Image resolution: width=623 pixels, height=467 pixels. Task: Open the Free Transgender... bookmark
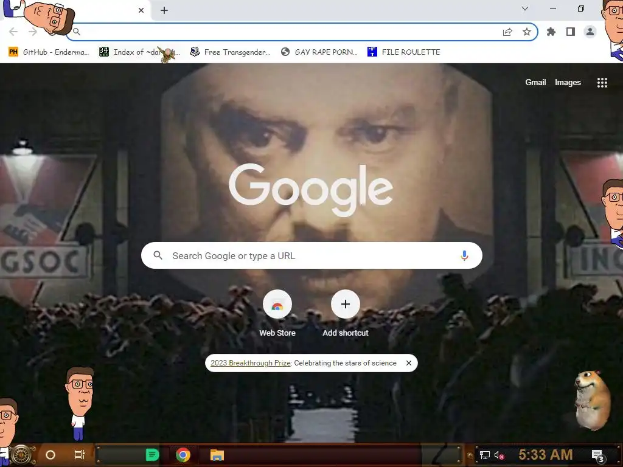230,52
